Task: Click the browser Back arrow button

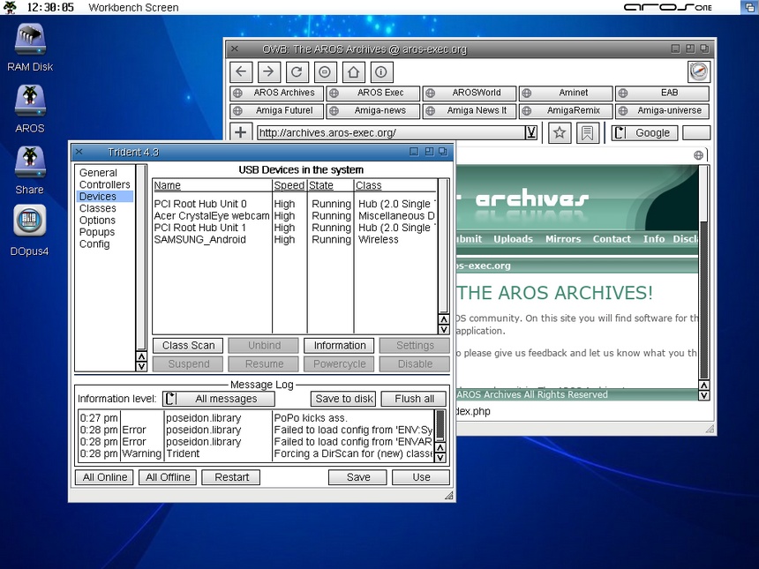Action: (242, 72)
